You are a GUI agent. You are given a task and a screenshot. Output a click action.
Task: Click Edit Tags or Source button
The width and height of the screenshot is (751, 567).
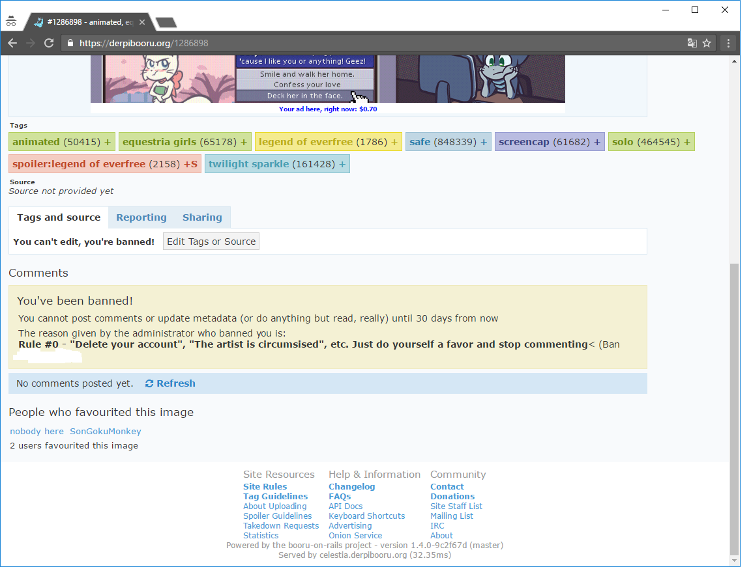pos(211,242)
